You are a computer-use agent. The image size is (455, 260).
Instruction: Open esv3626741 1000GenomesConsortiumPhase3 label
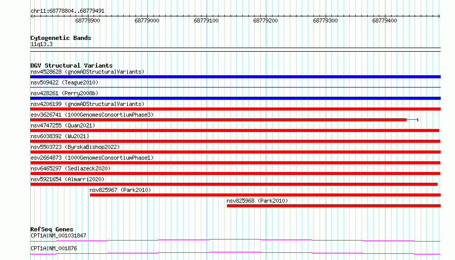point(92,115)
